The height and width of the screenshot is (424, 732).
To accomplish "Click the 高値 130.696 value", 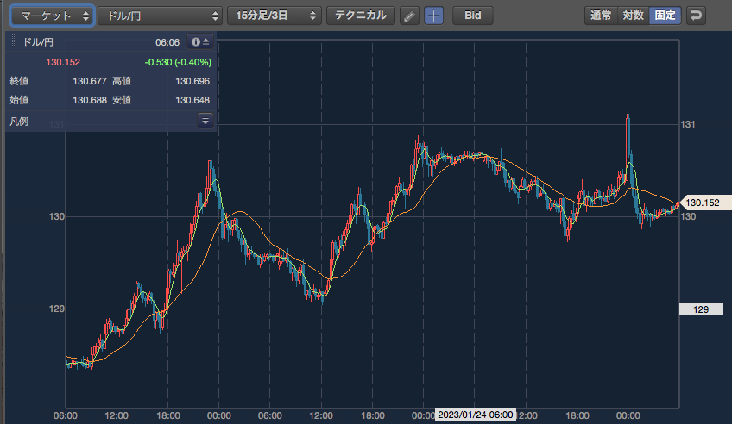I will pyautogui.click(x=192, y=81).
